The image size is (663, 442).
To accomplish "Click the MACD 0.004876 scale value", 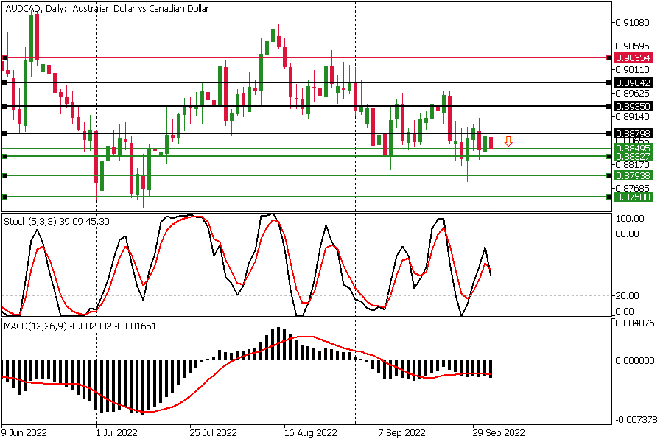I will click(x=635, y=323).
